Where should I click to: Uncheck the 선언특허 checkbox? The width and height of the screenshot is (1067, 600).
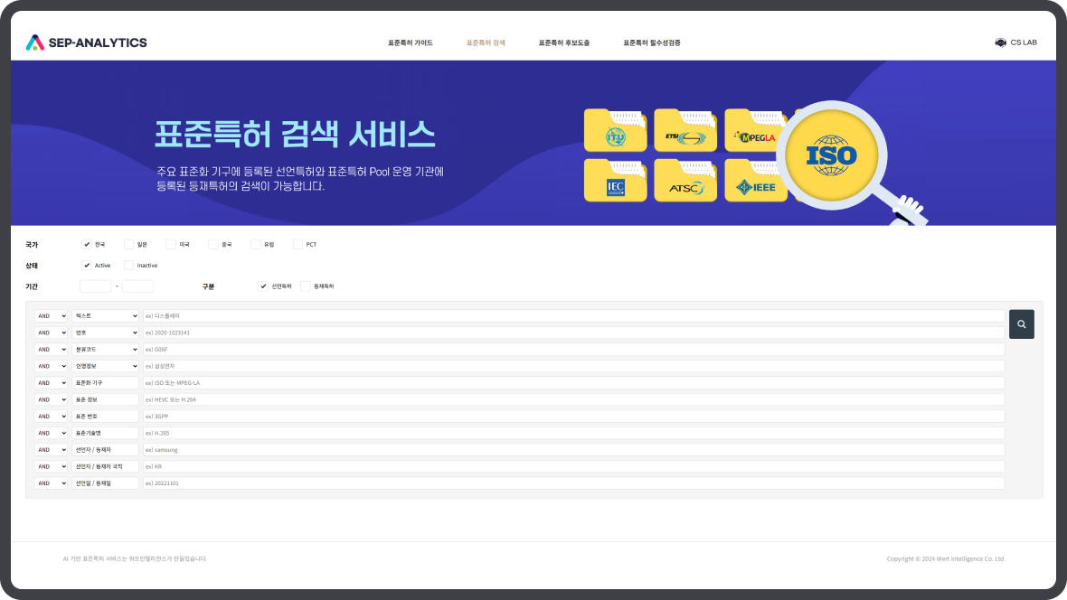(262, 286)
